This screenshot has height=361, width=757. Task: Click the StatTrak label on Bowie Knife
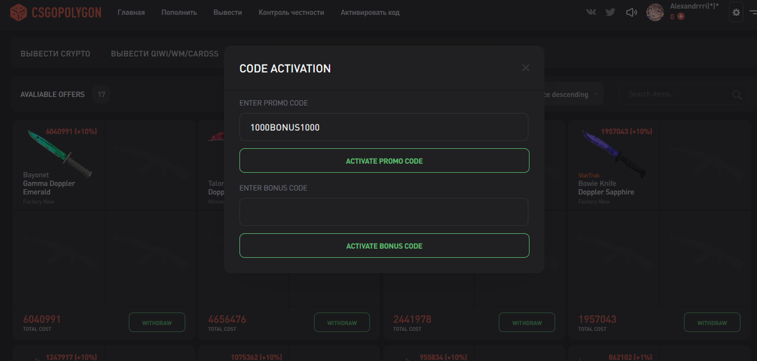pos(589,175)
